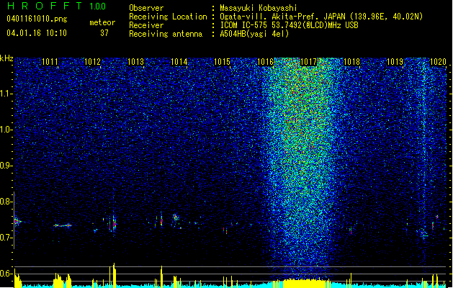This screenshot has height=288, width=453.
Task: Select the ICOM IC-575 53.7492 MHz receiver text
Action: point(290,25)
